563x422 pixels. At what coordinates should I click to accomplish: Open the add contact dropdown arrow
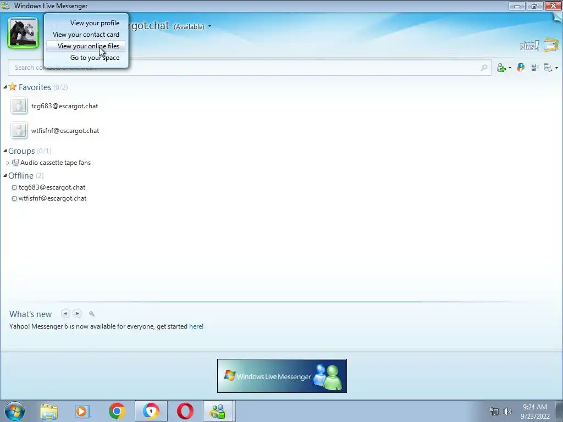pyautogui.click(x=510, y=68)
